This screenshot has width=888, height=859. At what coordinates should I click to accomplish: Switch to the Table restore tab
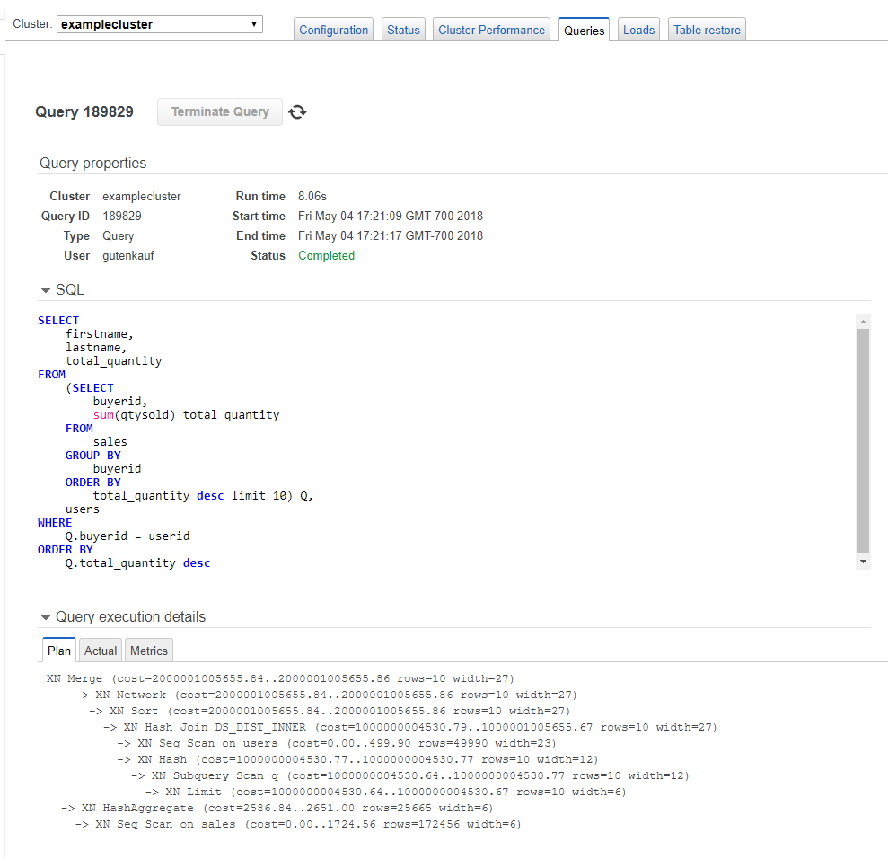click(x=707, y=30)
